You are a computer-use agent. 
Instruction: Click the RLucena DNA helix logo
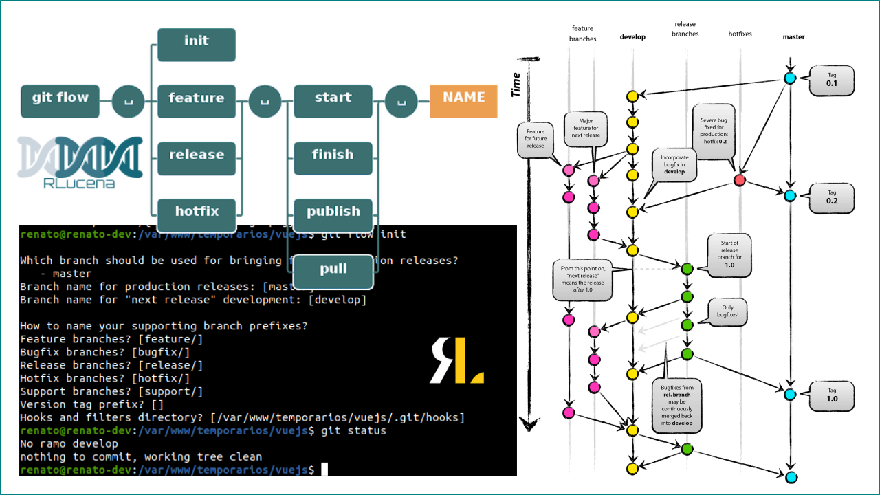(x=80, y=162)
